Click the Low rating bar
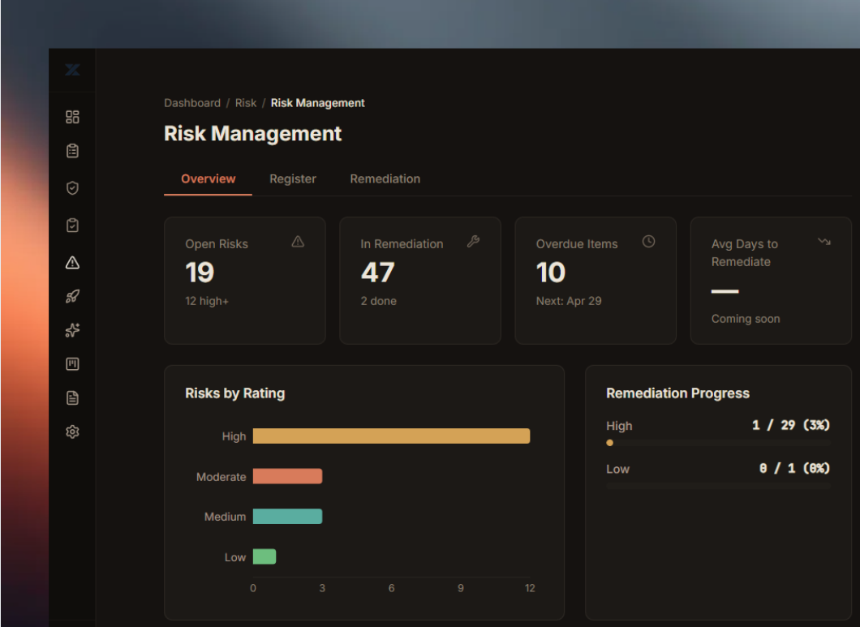The image size is (860, 627). [264, 556]
